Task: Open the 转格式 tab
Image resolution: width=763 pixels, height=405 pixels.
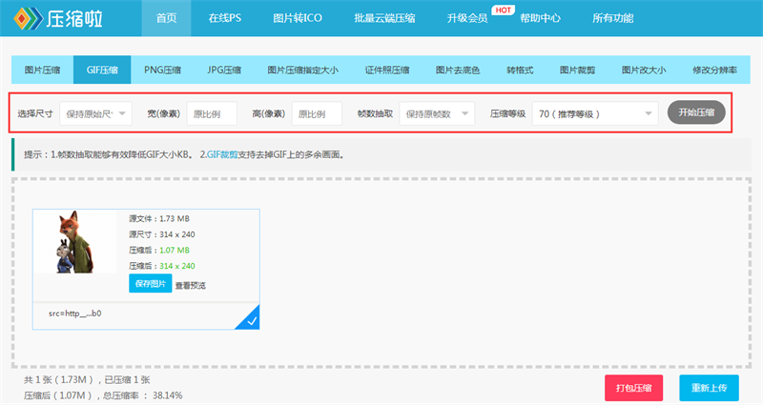Action: pyautogui.click(x=520, y=70)
